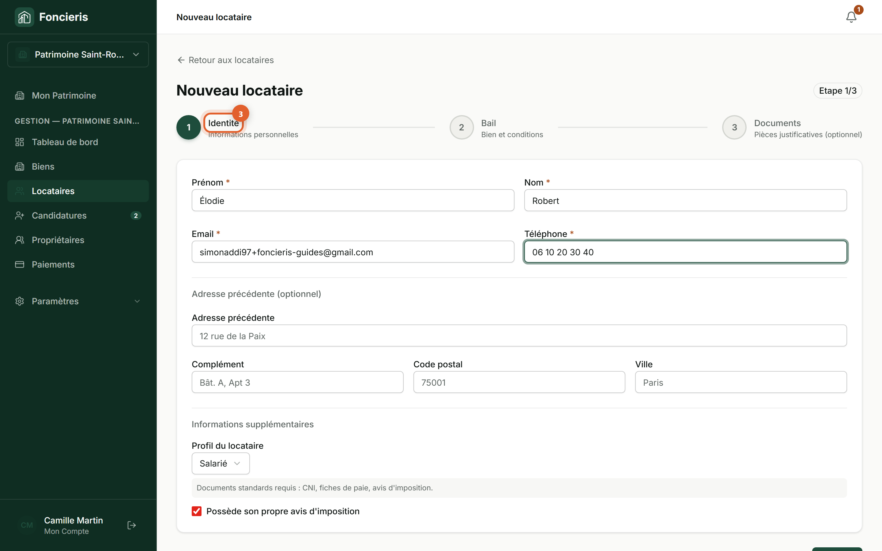This screenshot has height=551, width=882.
Task: Click the Nom field containing Robert
Action: pos(685,201)
